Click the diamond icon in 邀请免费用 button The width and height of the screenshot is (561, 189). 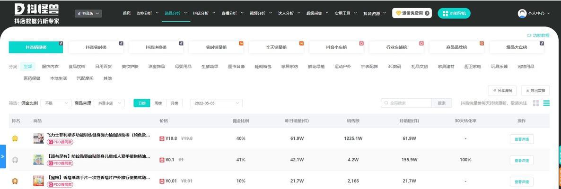(x=398, y=13)
